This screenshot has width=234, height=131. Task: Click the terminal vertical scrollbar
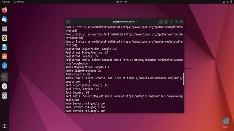pos(184,79)
